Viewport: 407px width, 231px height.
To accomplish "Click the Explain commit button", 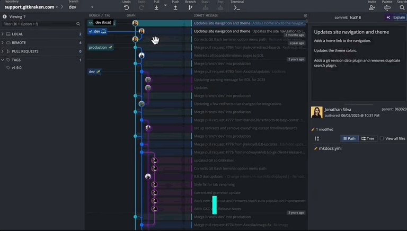I will [x=395, y=17].
